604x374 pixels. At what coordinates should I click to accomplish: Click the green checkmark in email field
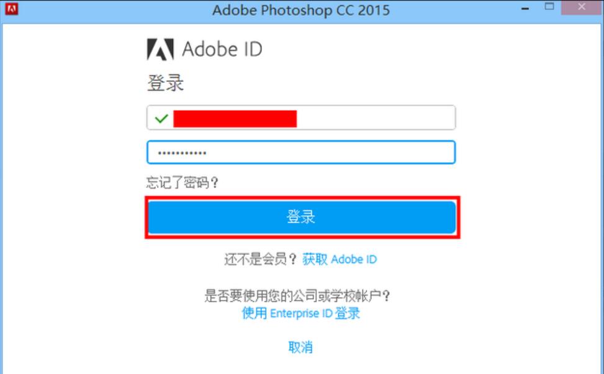[x=161, y=118]
